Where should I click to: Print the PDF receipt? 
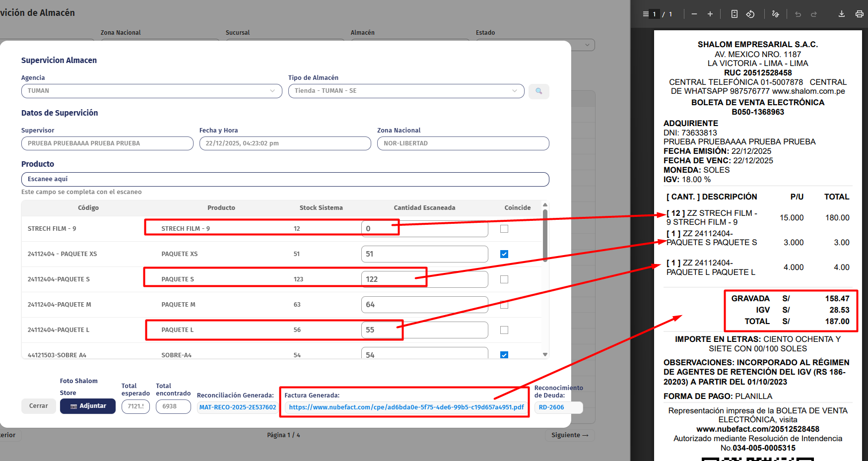(859, 14)
